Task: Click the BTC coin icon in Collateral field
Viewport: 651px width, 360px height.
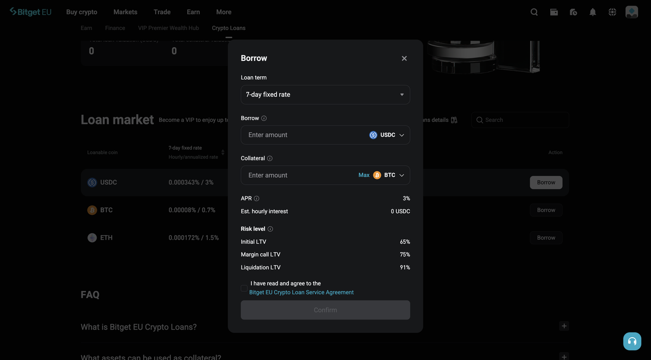Action: point(377,175)
